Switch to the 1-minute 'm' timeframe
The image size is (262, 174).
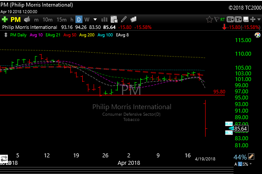[x=36, y=20]
